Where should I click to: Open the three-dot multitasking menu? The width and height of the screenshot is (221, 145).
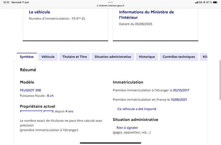(x=110, y=2)
